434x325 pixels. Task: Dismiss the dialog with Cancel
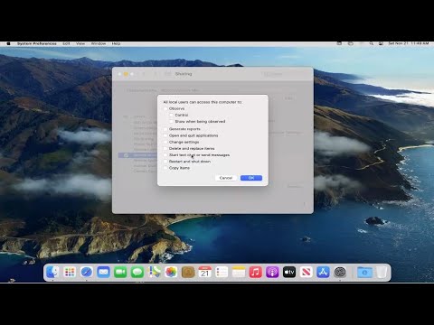(226, 178)
